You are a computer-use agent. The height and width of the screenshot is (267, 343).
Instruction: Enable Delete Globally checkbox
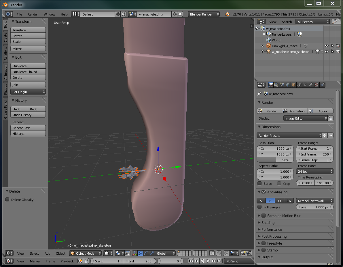point(7,199)
